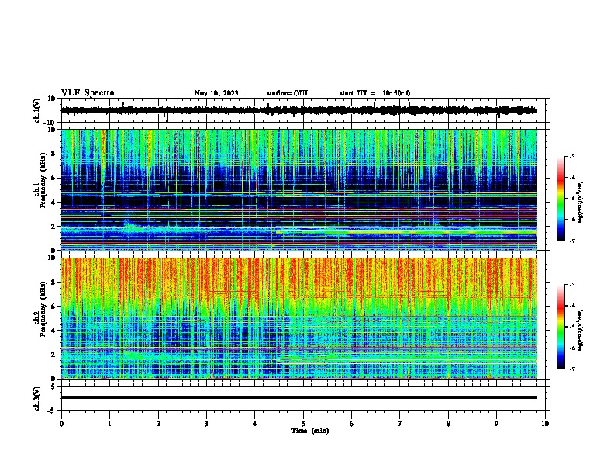Click the ch.1 voltage waveform trace
614x475 pixels.
pyautogui.click(x=298, y=110)
